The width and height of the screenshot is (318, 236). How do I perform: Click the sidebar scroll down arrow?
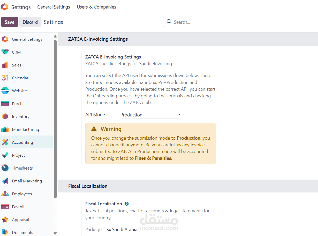(55, 233)
